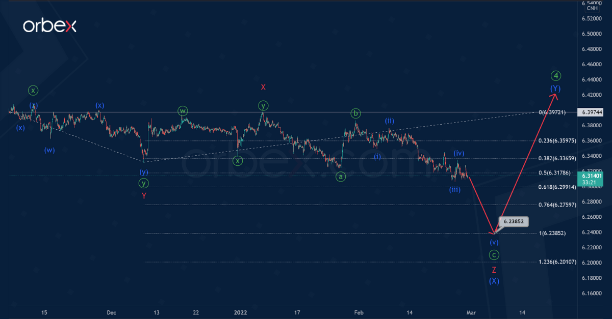Click the 22 date label on the time axis
612x319 pixels.
point(196,312)
